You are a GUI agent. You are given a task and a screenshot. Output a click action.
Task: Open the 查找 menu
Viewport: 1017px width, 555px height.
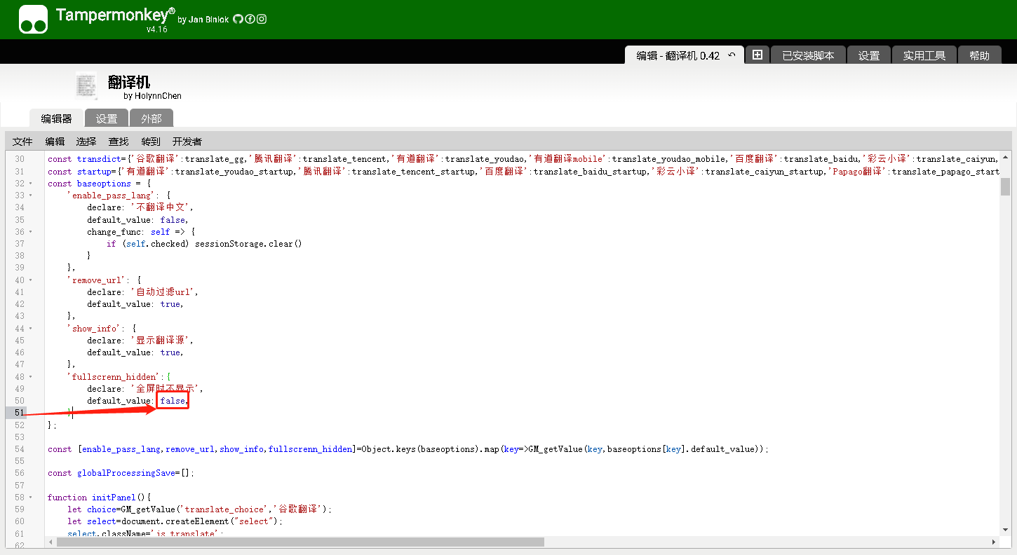(x=119, y=141)
